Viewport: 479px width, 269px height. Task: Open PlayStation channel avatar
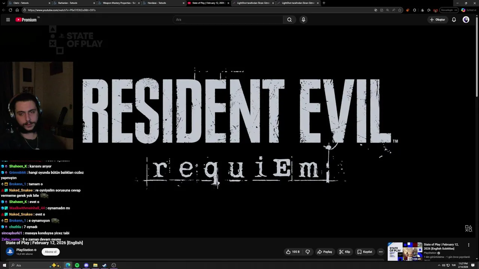(x=10, y=251)
